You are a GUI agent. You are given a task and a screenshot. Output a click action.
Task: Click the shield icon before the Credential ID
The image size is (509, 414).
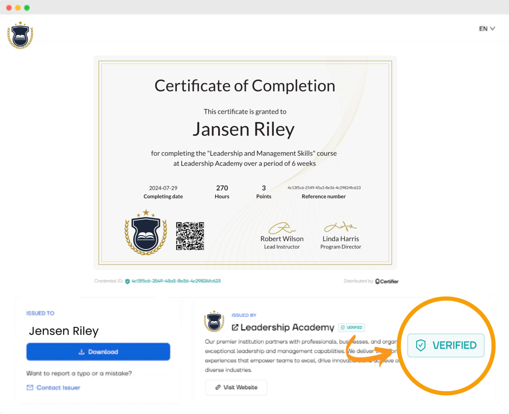[127, 281]
